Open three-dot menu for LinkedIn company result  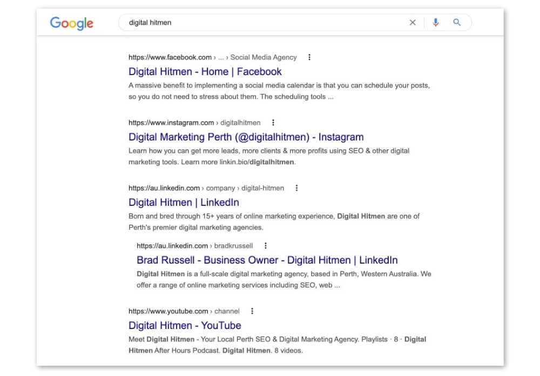click(296, 188)
